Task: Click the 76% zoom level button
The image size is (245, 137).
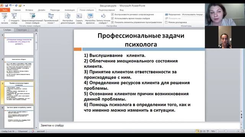Action: (213, 131)
